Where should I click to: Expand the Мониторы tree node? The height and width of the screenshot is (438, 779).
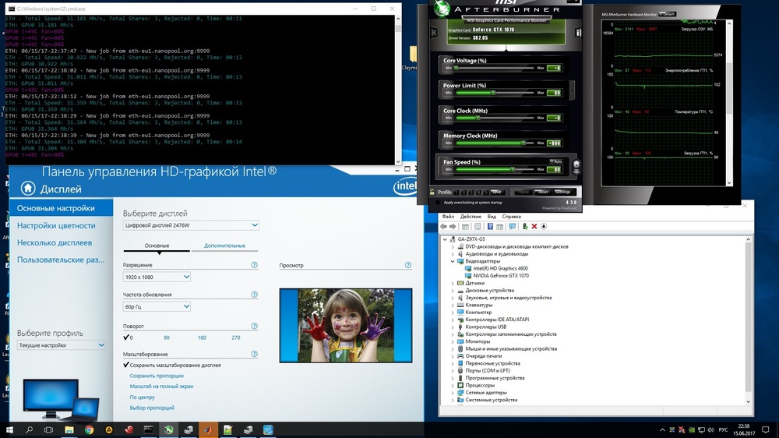[453, 341]
